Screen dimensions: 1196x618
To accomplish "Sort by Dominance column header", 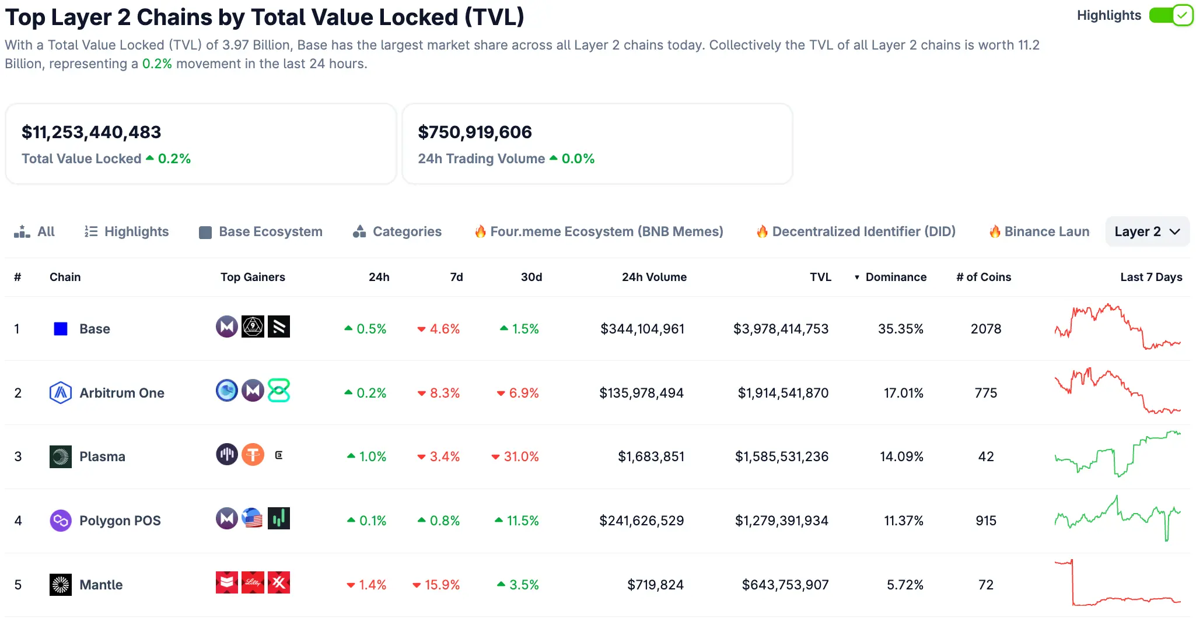I will [x=895, y=277].
